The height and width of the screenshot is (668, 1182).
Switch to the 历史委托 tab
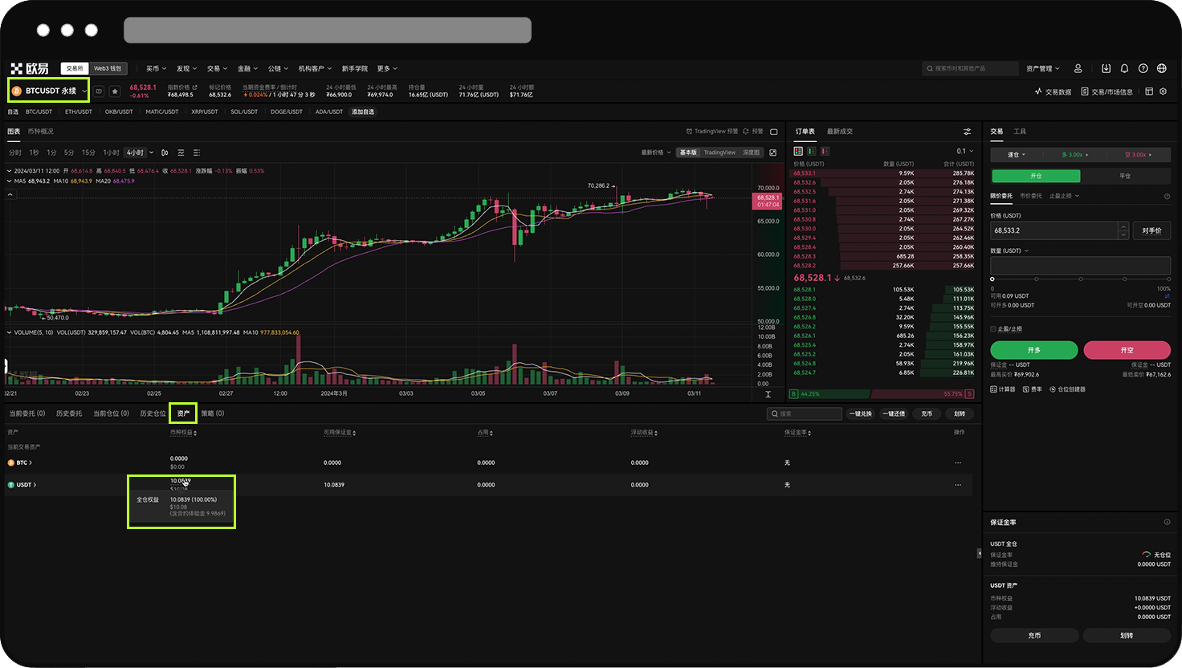(x=69, y=413)
